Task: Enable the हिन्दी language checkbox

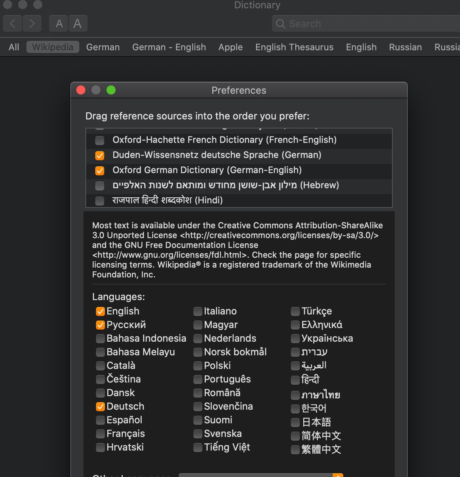Action: pos(295,379)
